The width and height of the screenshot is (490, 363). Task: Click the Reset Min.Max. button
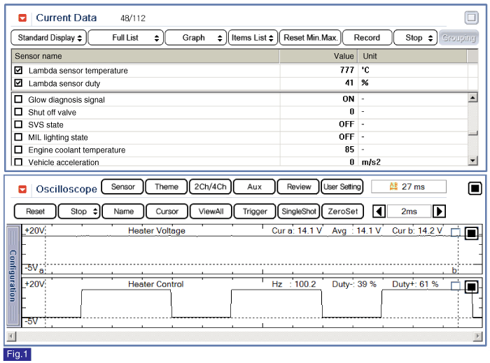[x=310, y=38]
